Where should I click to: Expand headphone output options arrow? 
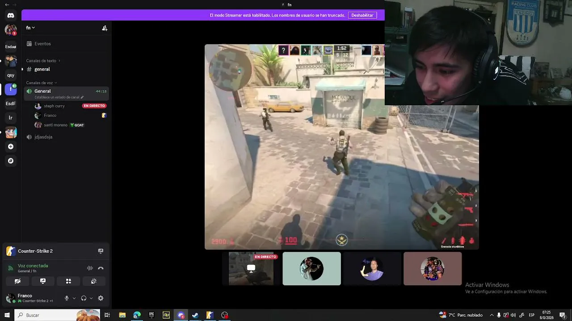click(x=91, y=298)
